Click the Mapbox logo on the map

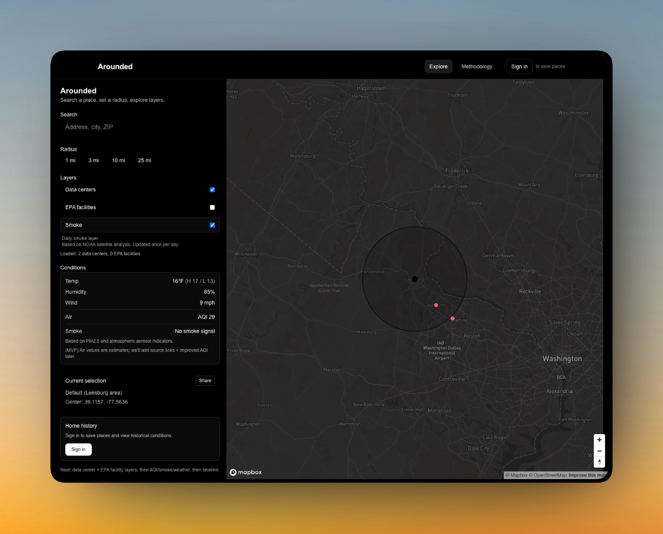[x=246, y=472]
